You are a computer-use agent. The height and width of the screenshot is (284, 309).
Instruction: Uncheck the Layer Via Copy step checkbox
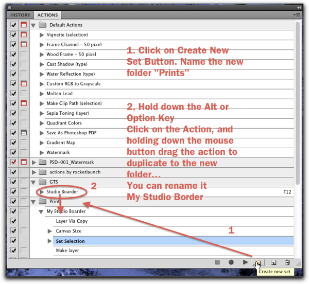13,221
